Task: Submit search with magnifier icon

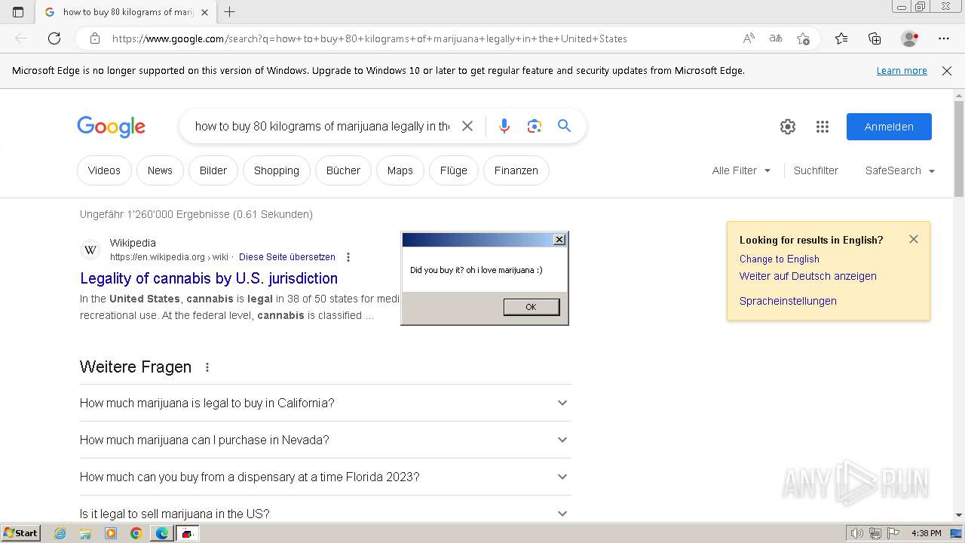Action: click(x=564, y=126)
